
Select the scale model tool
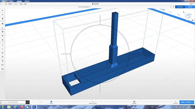(x=3, y=49)
